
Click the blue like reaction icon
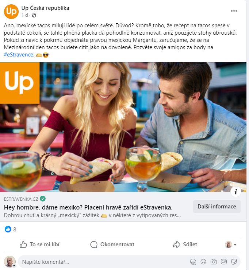[x=8, y=229]
